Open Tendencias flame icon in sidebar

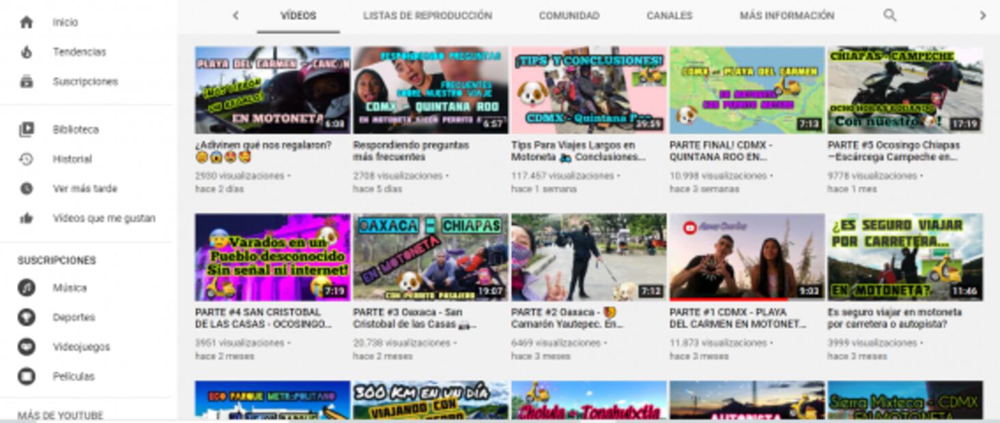27,52
